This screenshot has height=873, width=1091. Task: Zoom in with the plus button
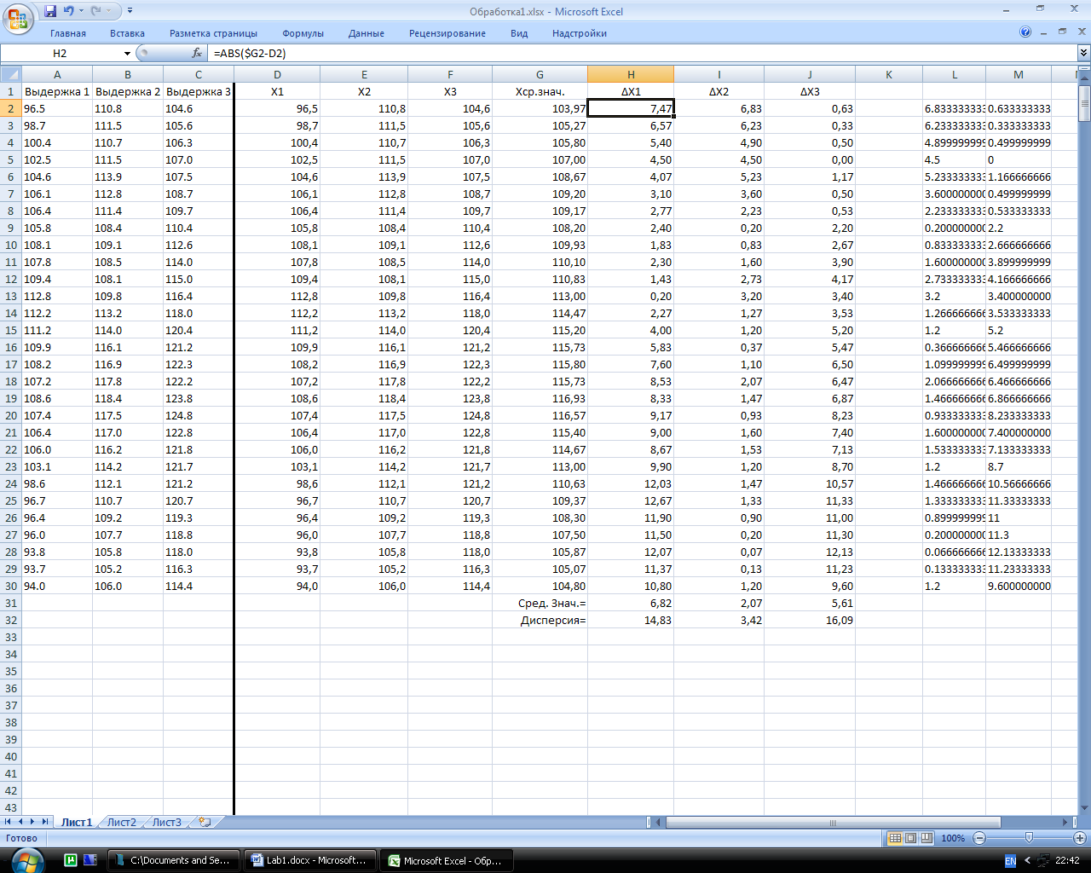[1080, 838]
